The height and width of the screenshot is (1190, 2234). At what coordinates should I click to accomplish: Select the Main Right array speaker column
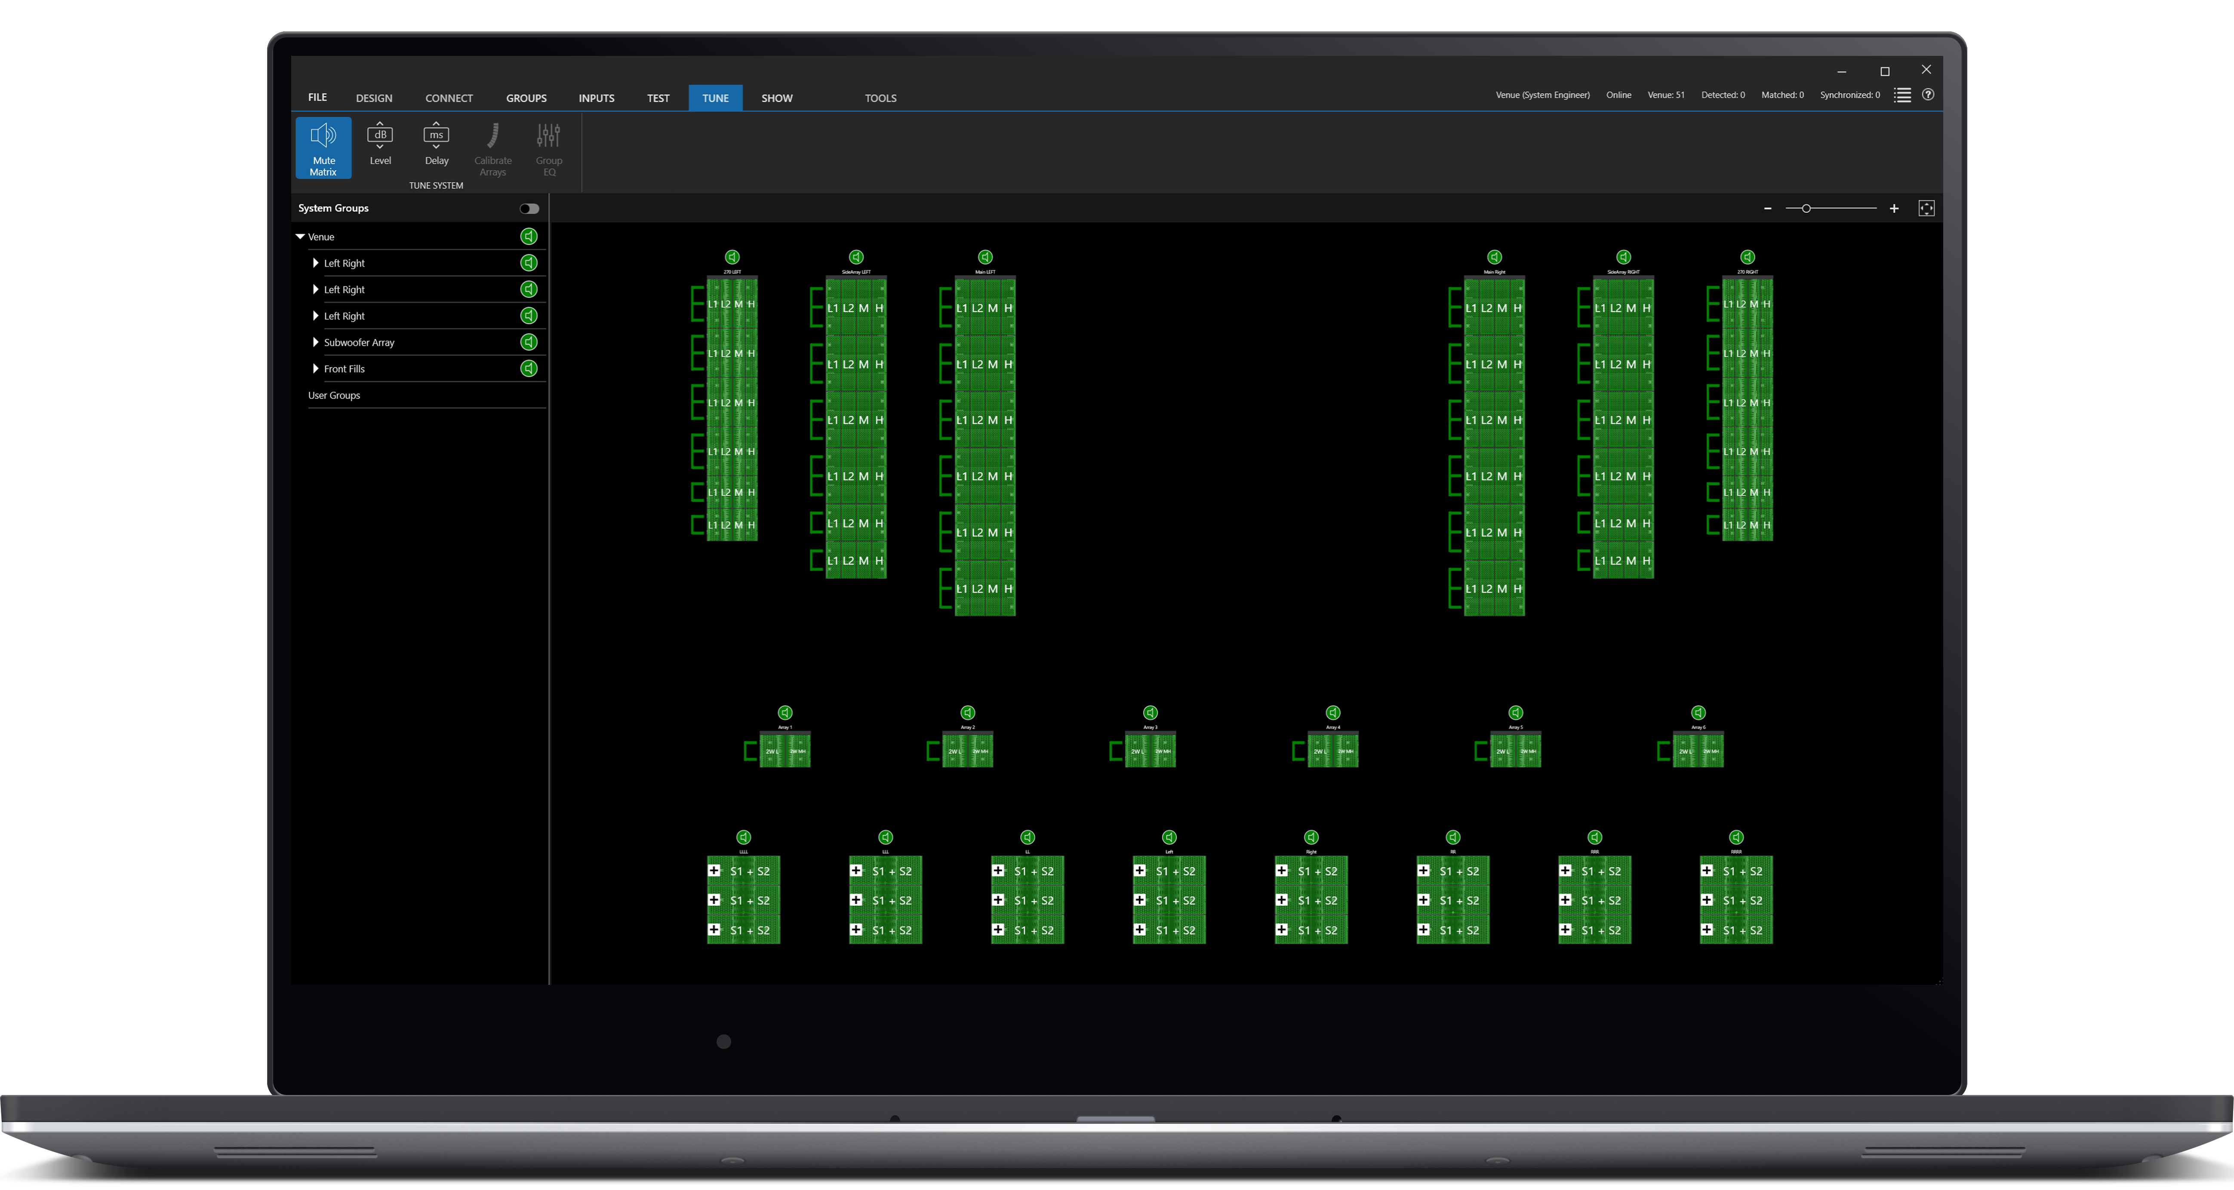1494,446
